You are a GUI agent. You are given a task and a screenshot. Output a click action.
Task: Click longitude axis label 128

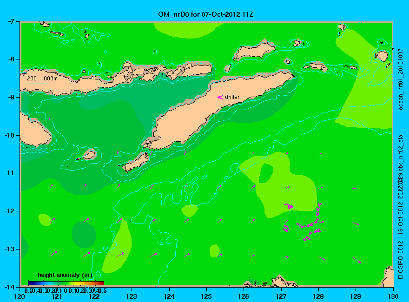point(318,296)
